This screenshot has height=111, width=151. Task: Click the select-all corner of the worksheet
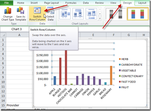click(3, 35)
